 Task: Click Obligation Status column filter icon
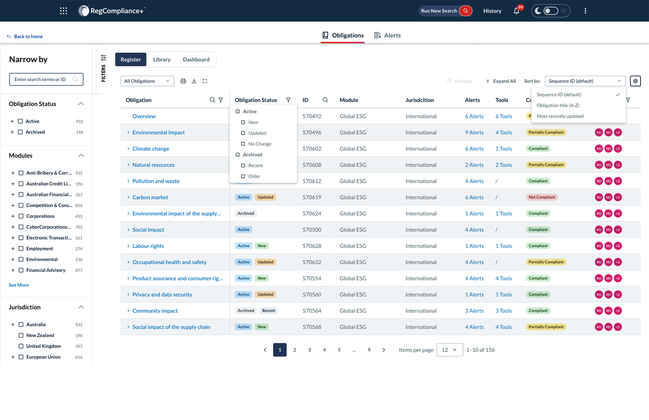coord(288,100)
